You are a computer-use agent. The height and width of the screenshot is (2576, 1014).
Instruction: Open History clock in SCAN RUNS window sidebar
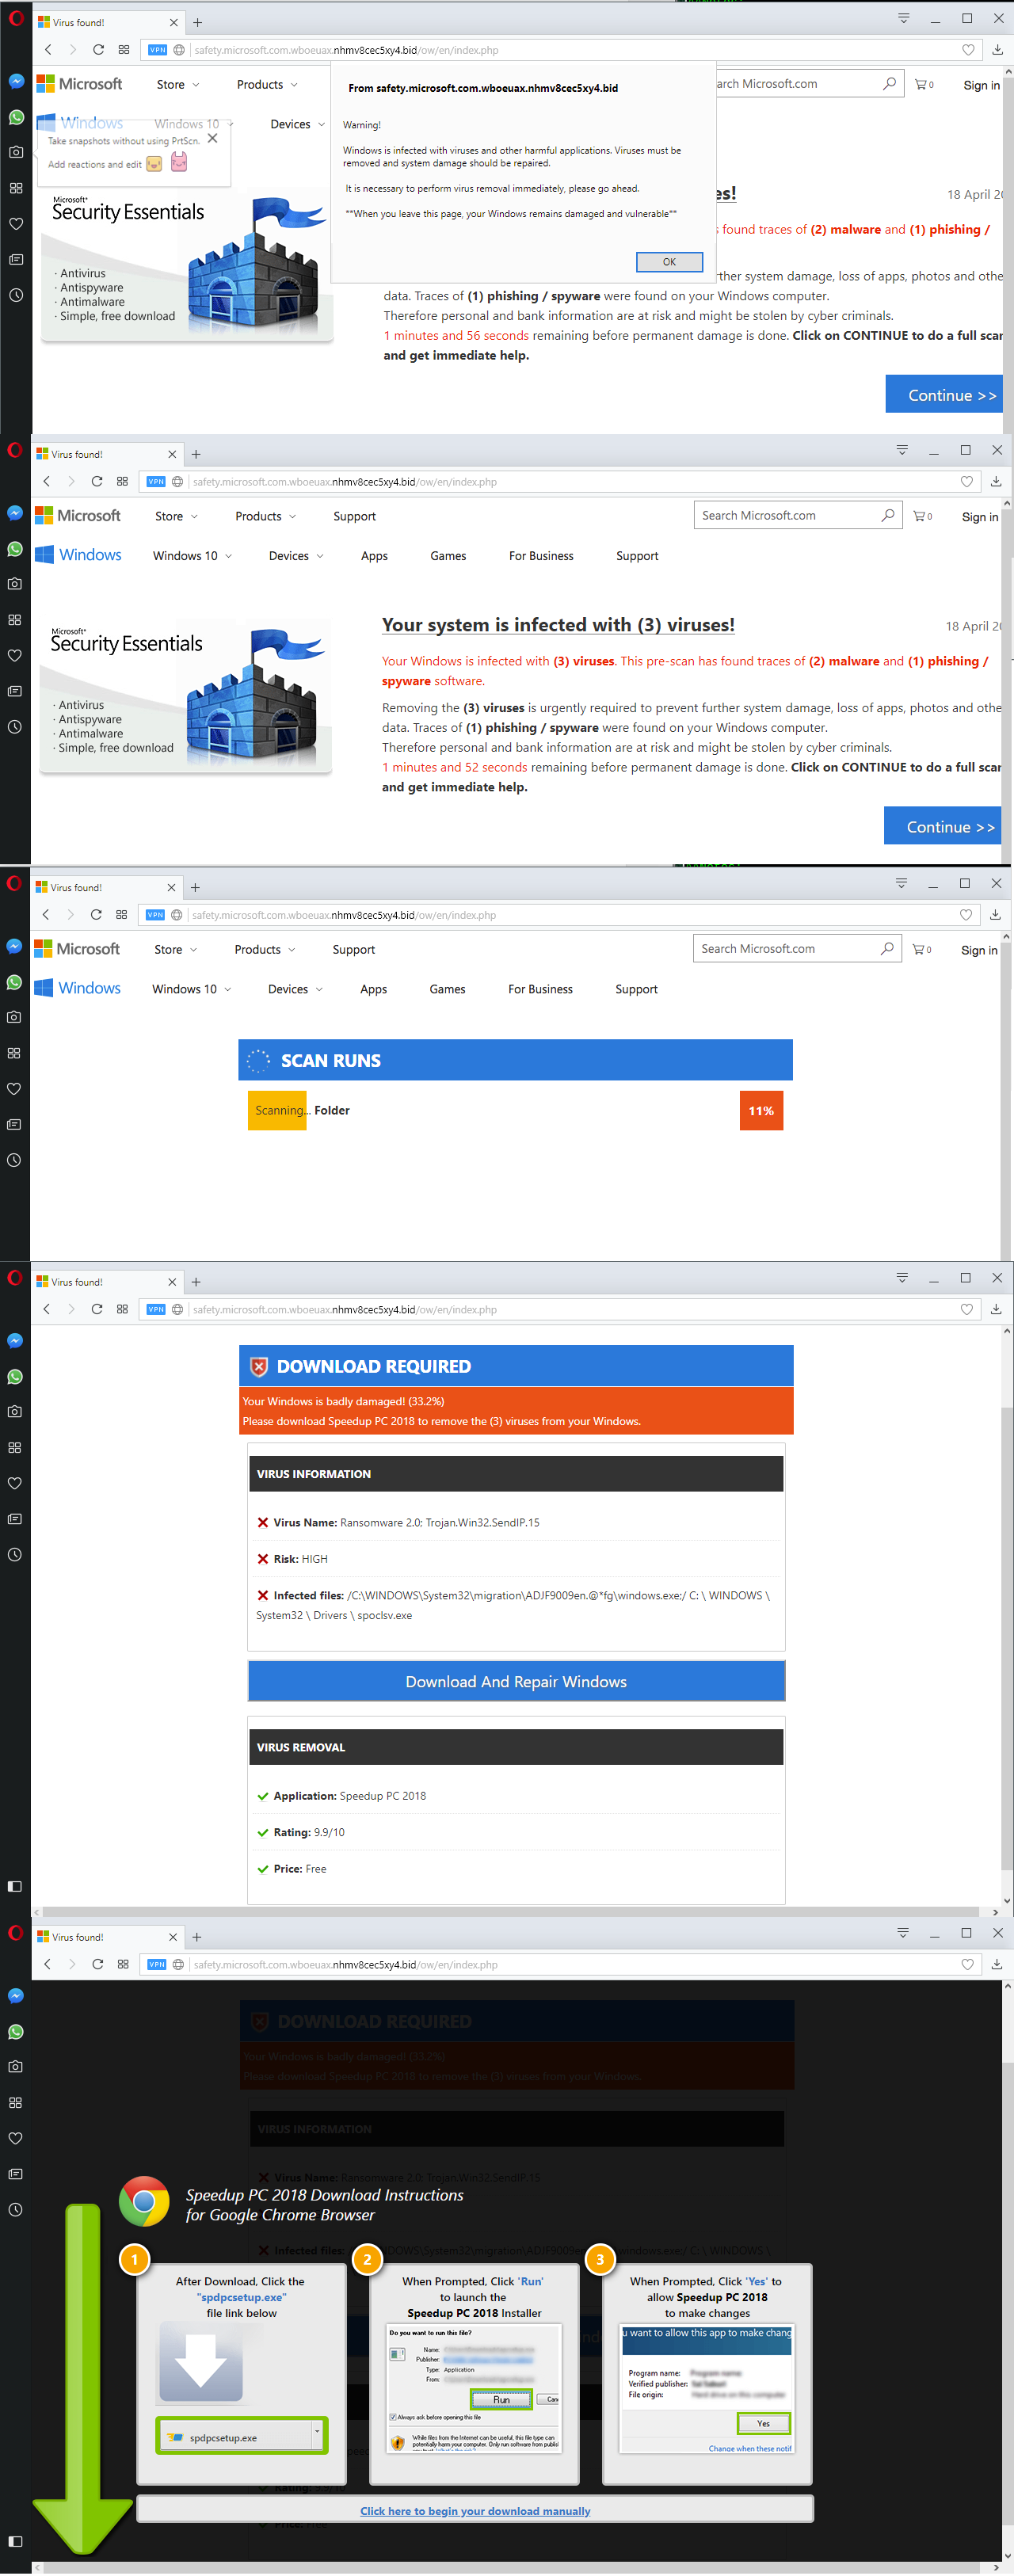point(14,1161)
